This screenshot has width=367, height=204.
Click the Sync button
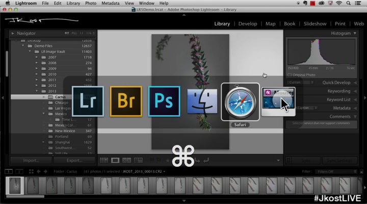click(x=306, y=161)
